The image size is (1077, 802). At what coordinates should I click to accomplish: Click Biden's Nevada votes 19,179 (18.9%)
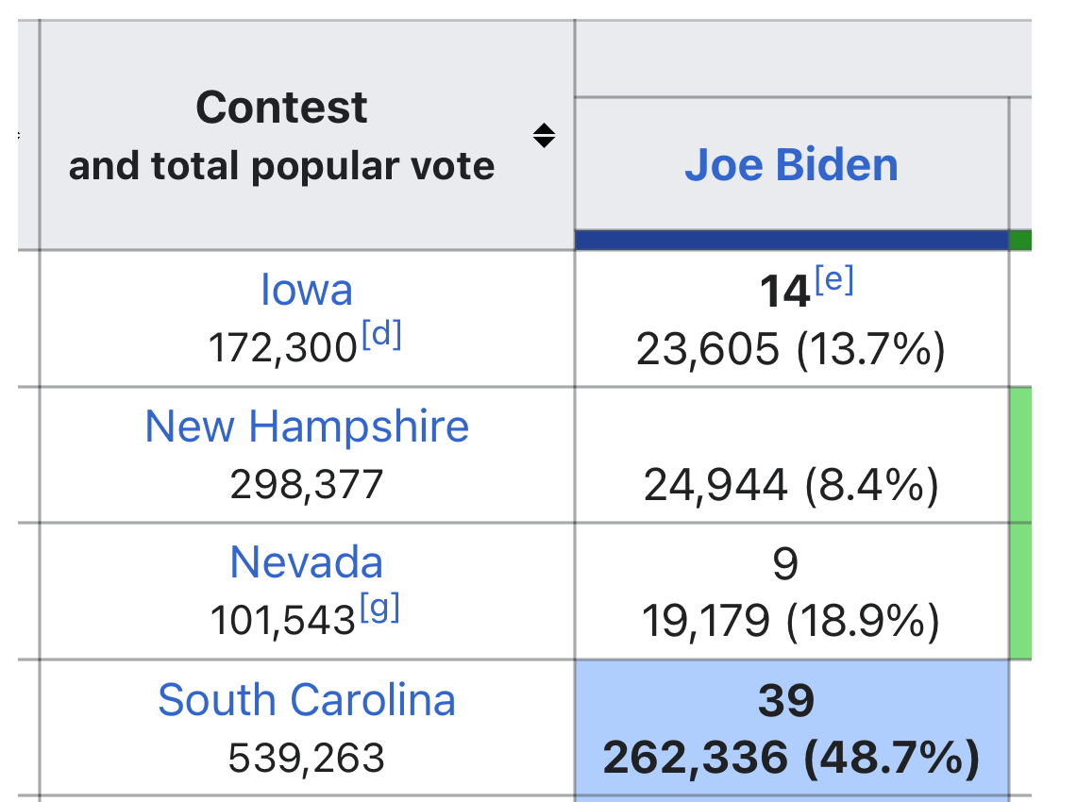(790, 622)
